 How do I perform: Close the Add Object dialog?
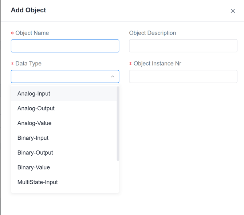coord(233,11)
